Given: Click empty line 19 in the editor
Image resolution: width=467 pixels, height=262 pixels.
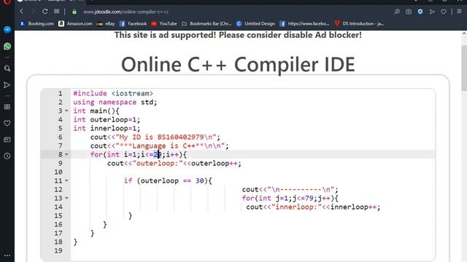Looking at the screenshot, I should [253, 250].
